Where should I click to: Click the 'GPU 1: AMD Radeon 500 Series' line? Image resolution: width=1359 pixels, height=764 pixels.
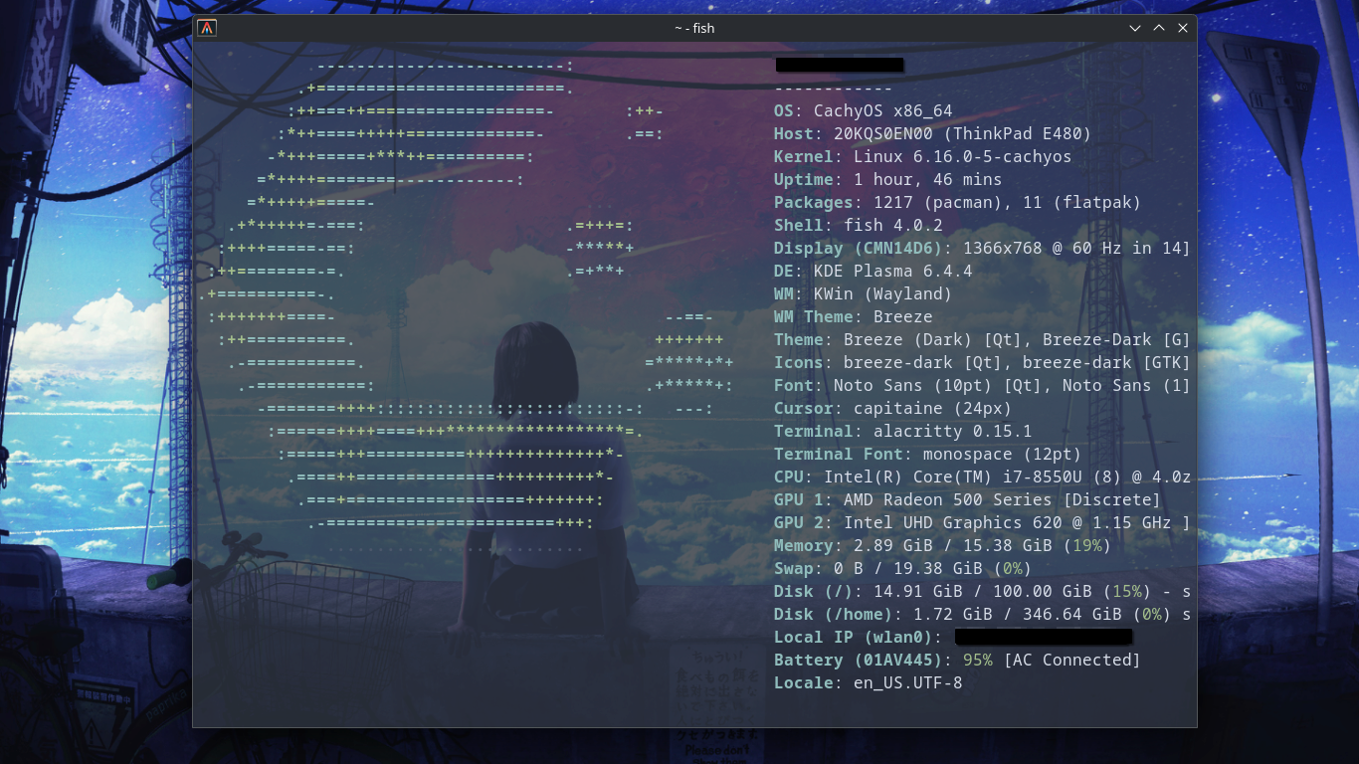pyautogui.click(x=968, y=500)
